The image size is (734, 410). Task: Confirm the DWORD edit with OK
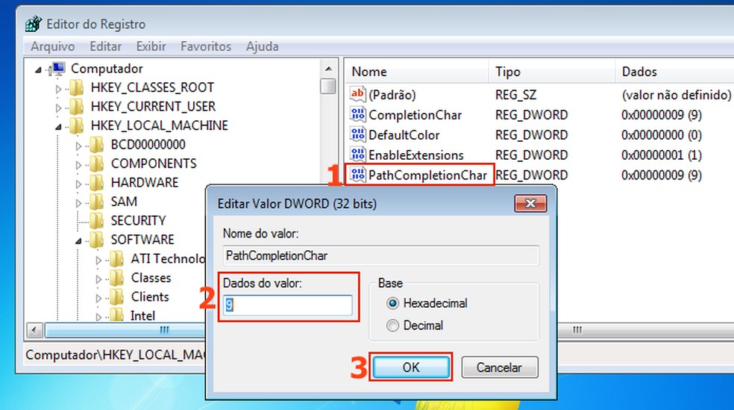coord(411,367)
